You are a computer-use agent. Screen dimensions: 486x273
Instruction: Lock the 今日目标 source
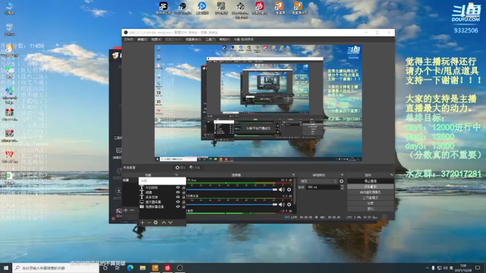pyautogui.click(x=183, y=187)
